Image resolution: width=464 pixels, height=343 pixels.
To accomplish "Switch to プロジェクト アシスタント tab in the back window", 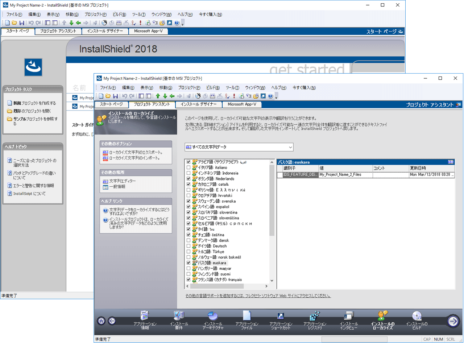I will click(x=58, y=31).
